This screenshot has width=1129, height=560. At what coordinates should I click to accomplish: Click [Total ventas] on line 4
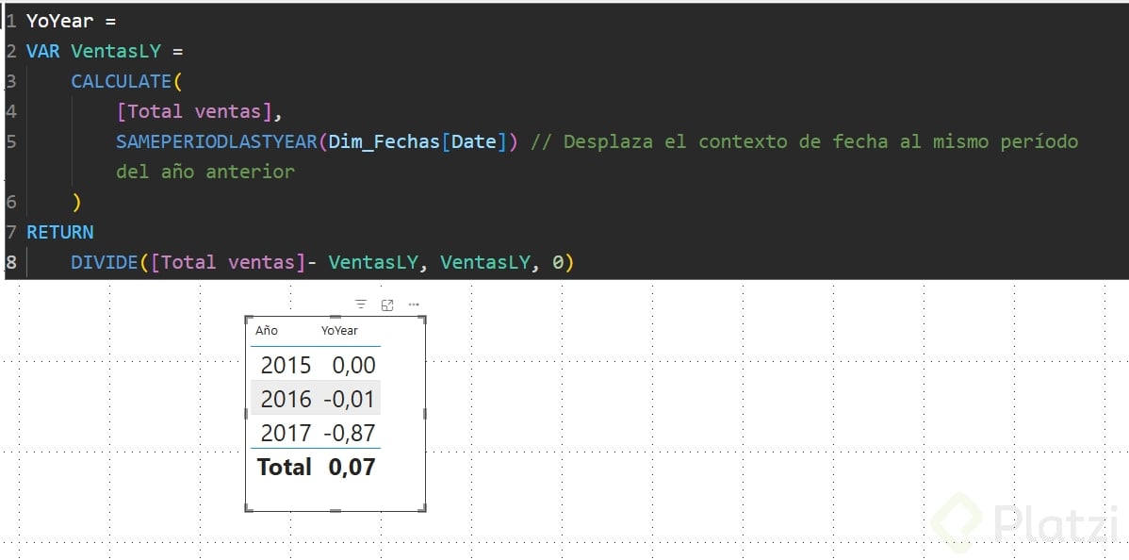coord(194,111)
